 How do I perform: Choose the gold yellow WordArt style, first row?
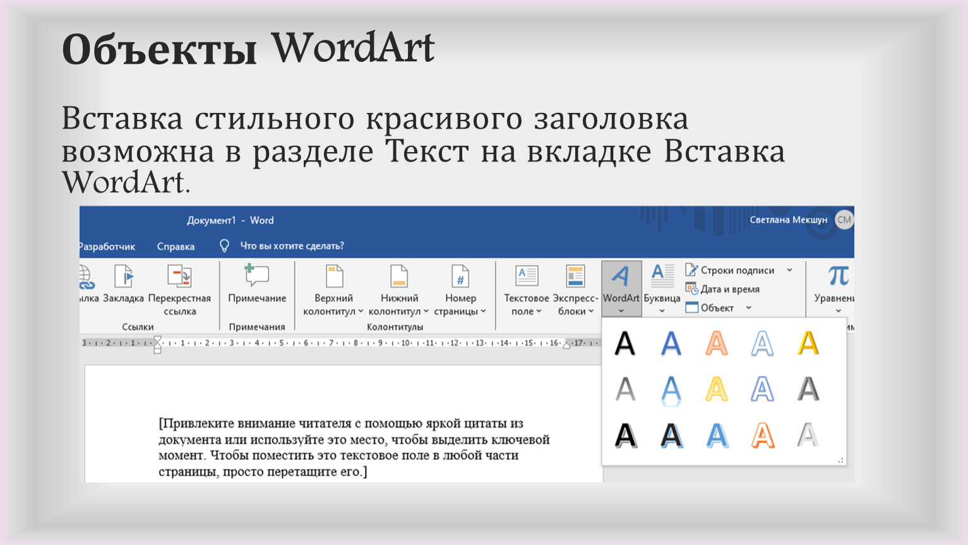tap(808, 344)
